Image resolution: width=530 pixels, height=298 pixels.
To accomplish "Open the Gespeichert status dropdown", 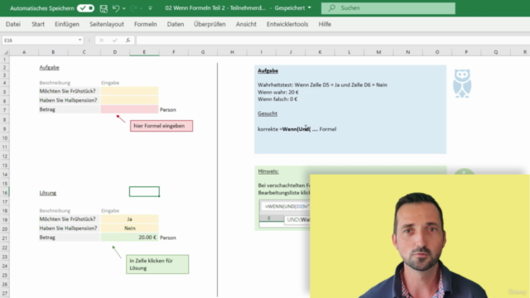I will pos(309,7).
